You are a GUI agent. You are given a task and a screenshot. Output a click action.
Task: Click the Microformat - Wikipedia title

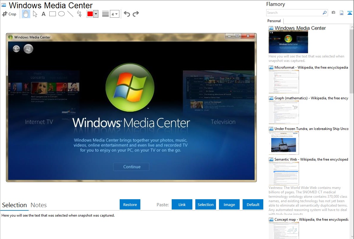coord(311,67)
